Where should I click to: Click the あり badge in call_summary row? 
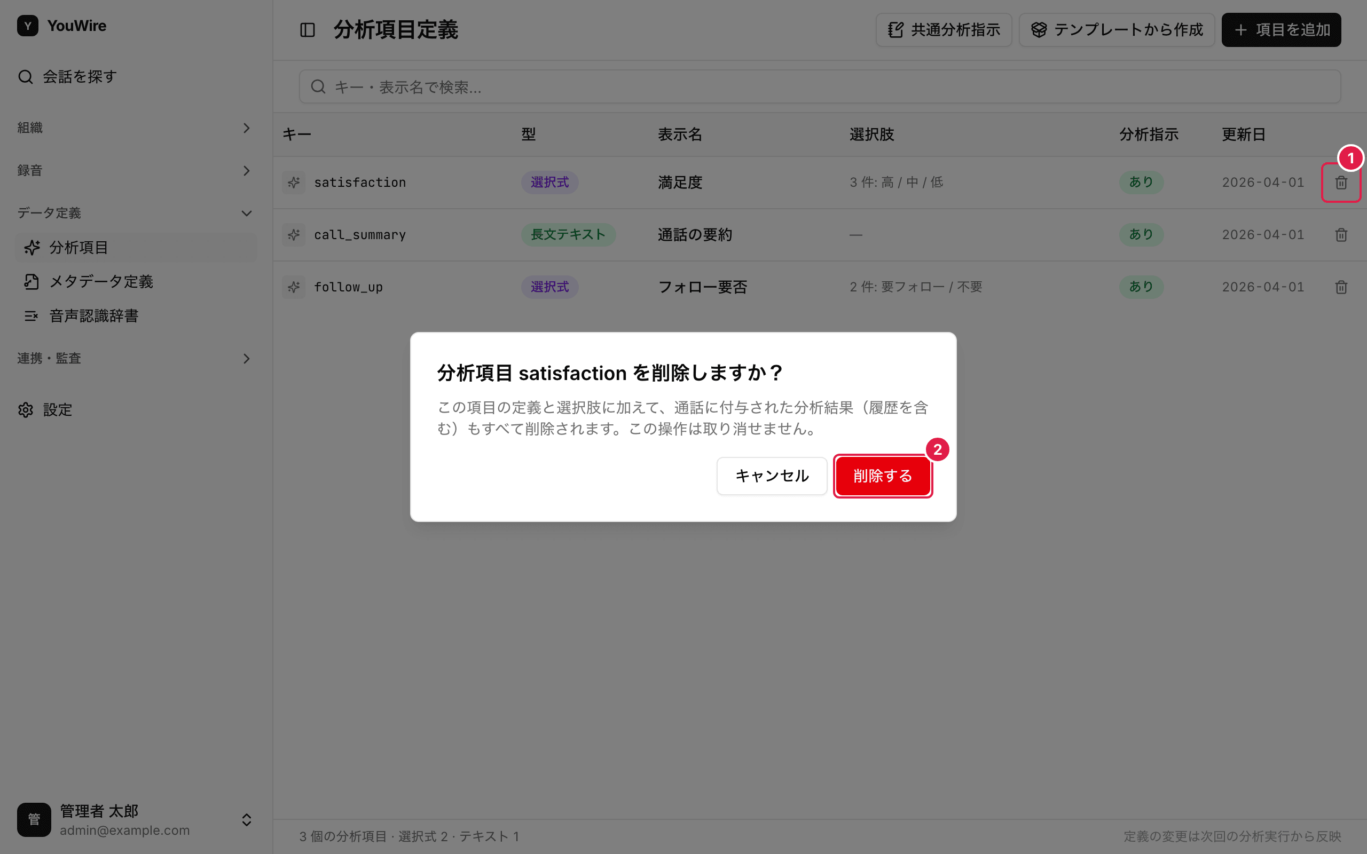pyautogui.click(x=1141, y=234)
